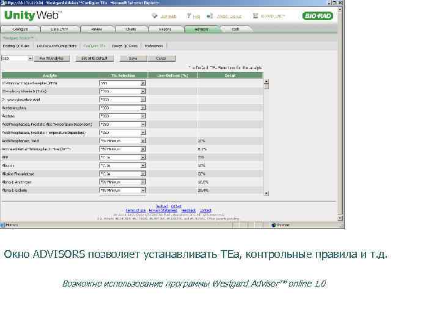Open Design QC Rules sub-tab

[x=125, y=46]
